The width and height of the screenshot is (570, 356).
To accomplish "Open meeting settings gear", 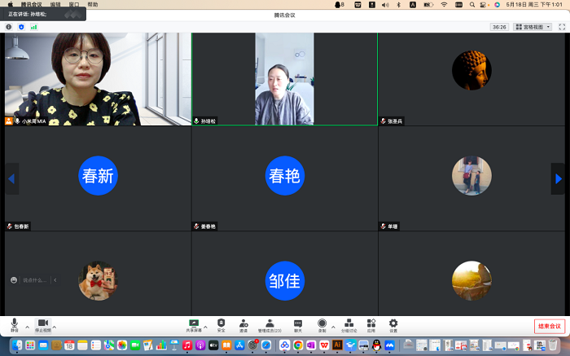I will point(393,323).
